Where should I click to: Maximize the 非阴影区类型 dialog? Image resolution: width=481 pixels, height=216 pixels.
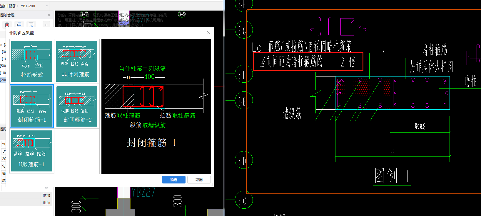[201, 33]
